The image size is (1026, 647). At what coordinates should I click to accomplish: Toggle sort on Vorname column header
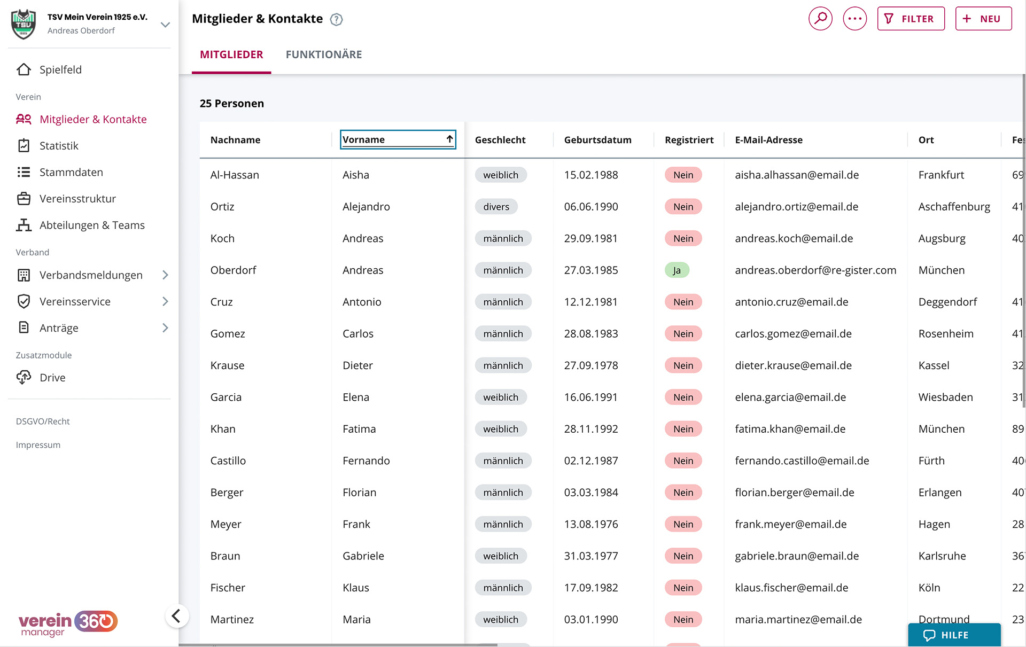point(398,139)
